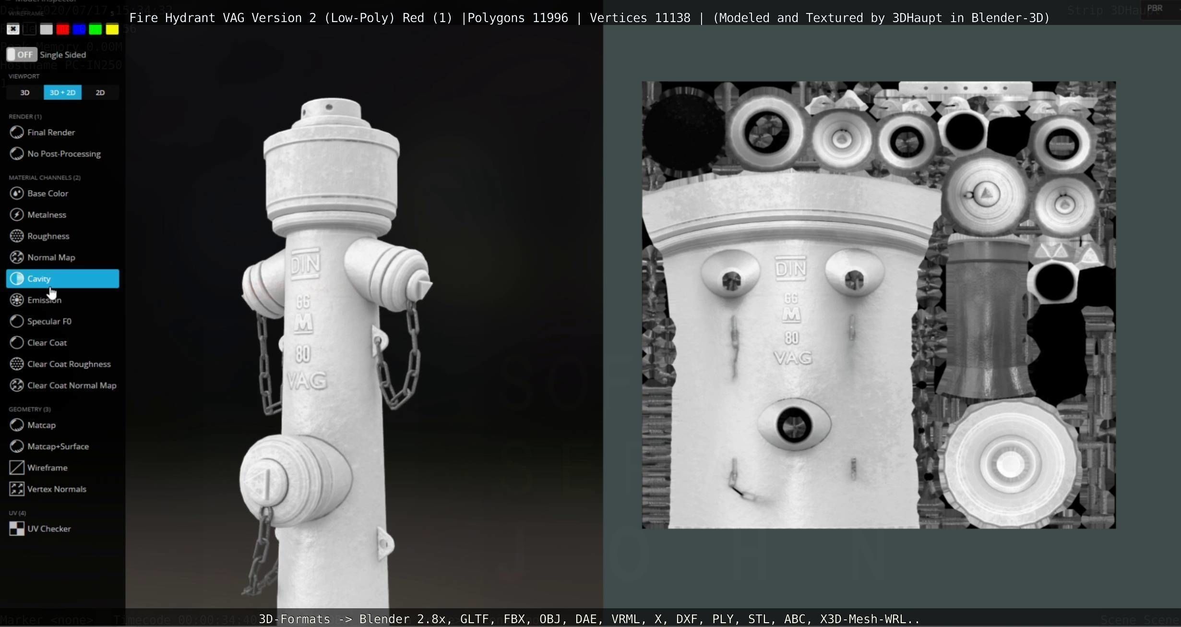Choose the No Post-Processing render option
The image size is (1181, 627).
coord(55,154)
